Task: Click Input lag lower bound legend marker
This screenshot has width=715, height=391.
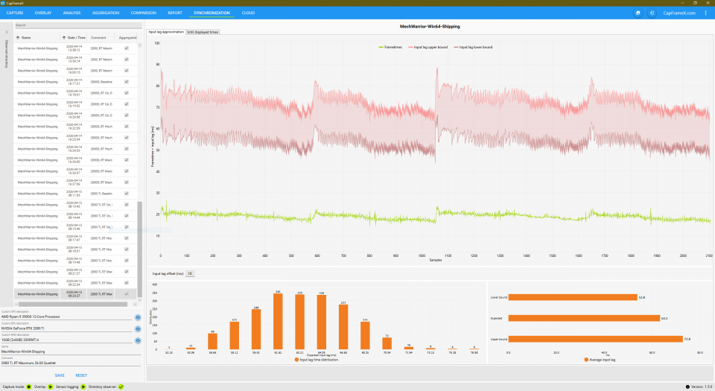Action: (x=456, y=47)
